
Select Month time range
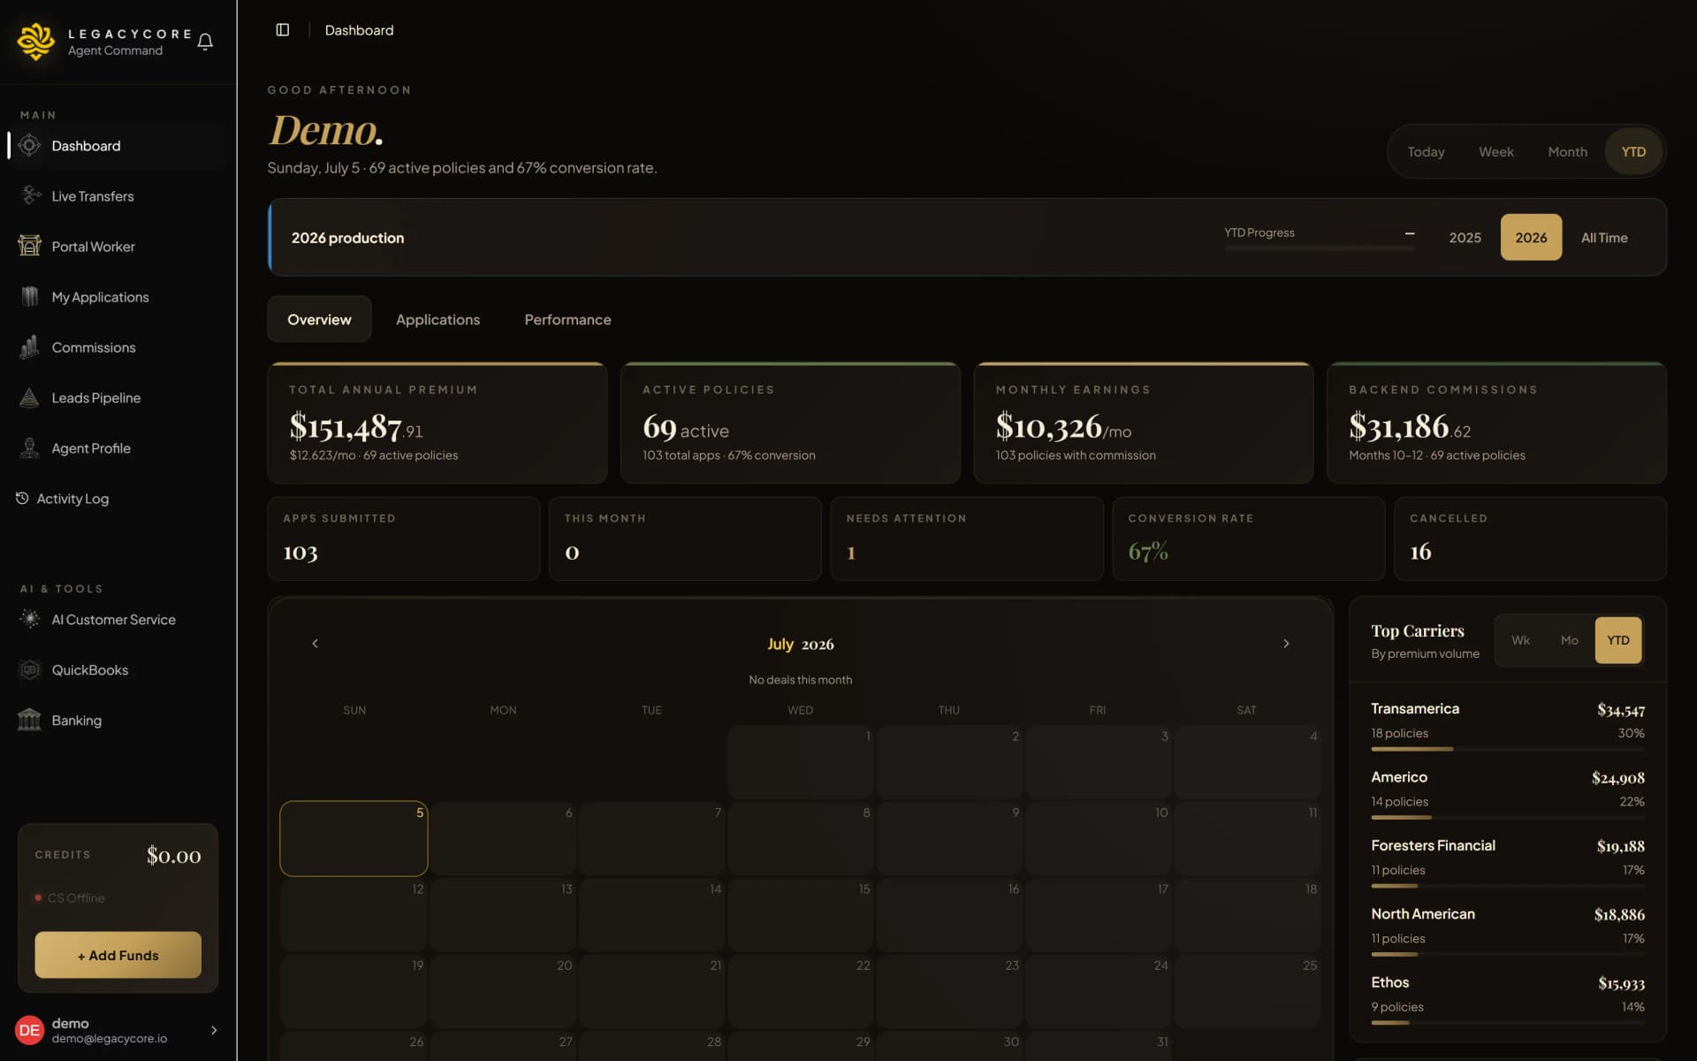click(1567, 152)
